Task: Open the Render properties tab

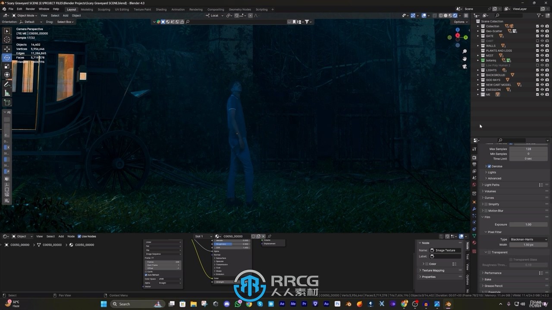Action: (474, 158)
